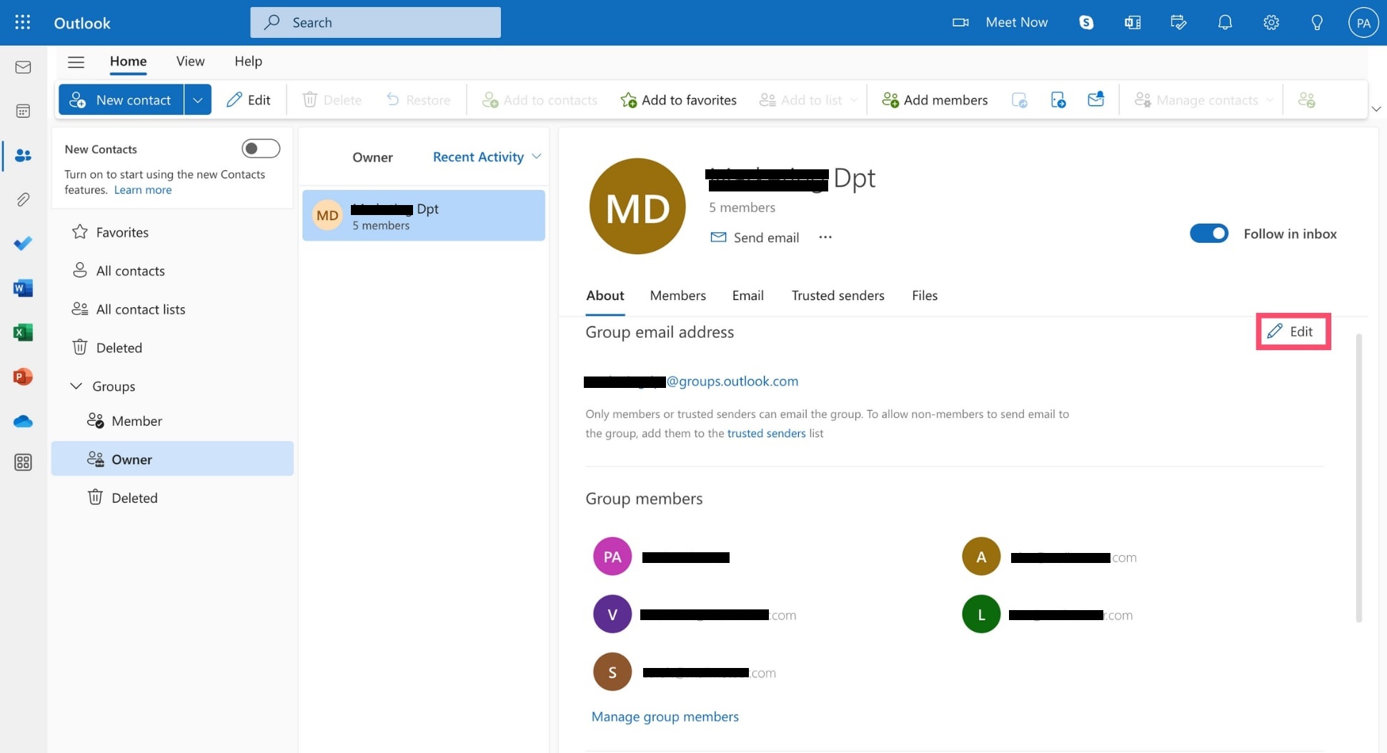
Task: Select the About tab
Action: (605, 295)
